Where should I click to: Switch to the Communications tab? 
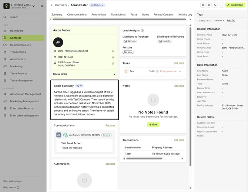(77, 14)
